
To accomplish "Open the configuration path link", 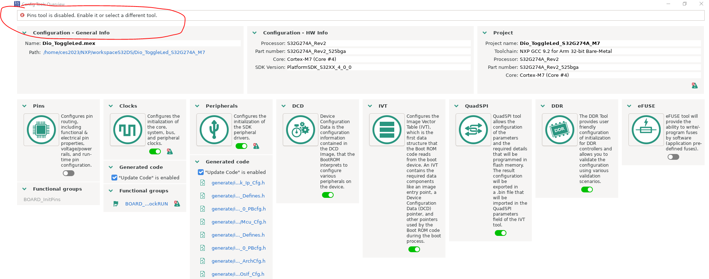I will [124, 52].
